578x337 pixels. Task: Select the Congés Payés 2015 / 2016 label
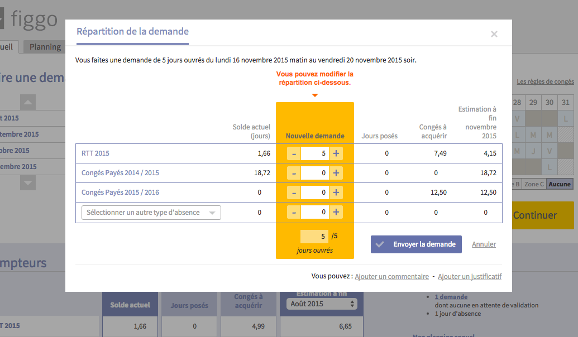[120, 192]
